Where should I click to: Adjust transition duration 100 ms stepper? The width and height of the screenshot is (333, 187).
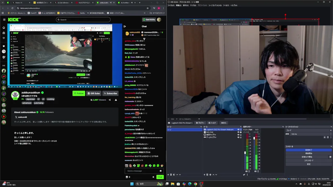click(331, 134)
